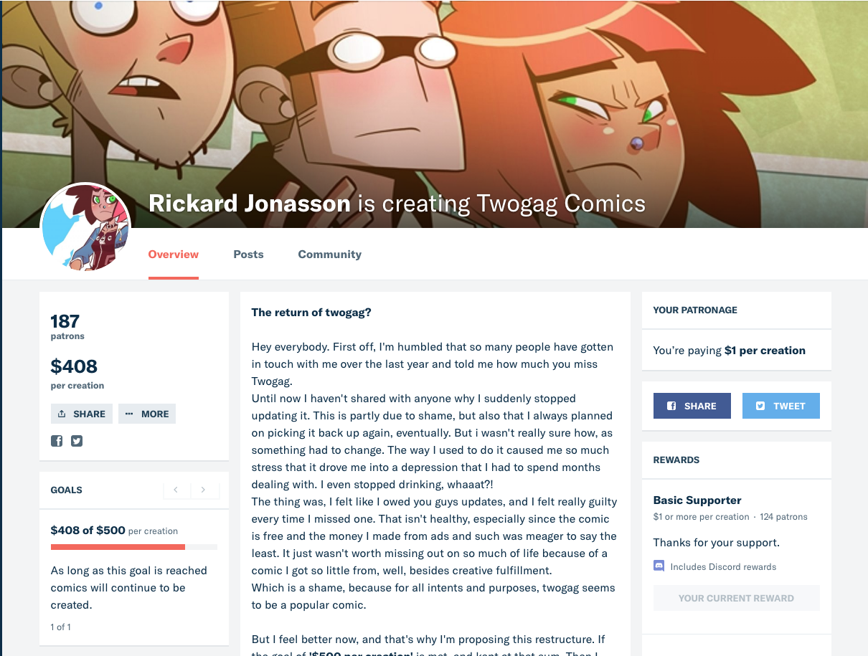Screen dimensions: 868x656
Task: Open the Community tab
Action: 329,255
